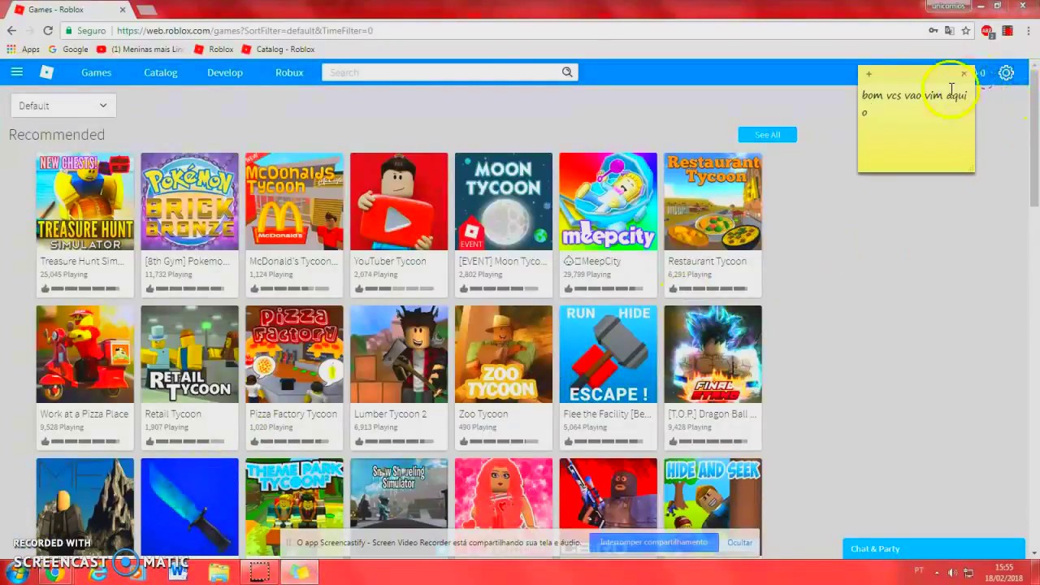Screen dimensions: 1040x585
Task: Open the Chrome three-dot menu
Action: [x=1027, y=31]
